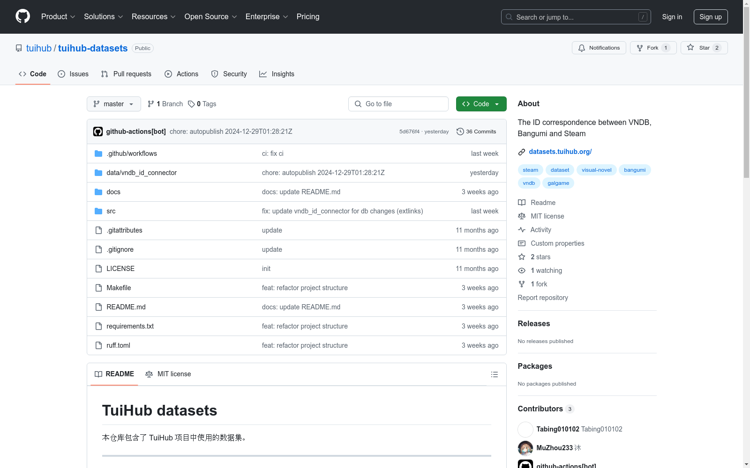This screenshot has width=750, height=468.
Task: Click the .github/workflows folder icon
Action: [x=98, y=154]
